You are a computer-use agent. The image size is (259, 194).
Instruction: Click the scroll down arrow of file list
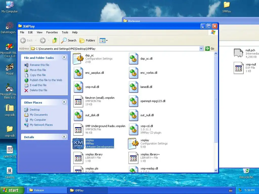tap(216, 171)
